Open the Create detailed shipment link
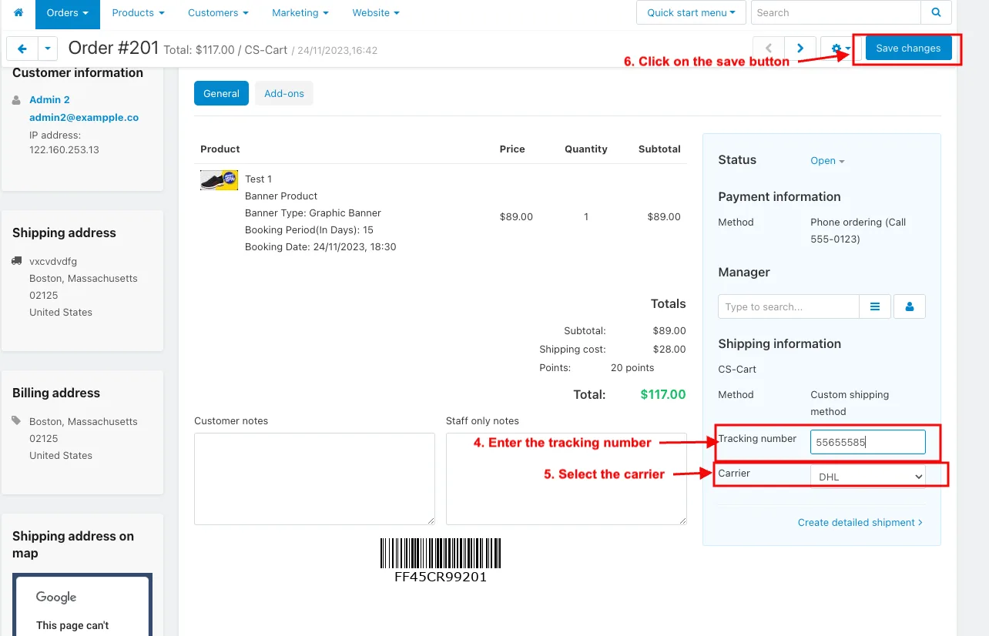Screen dimensions: 989x636 coord(860,522)
